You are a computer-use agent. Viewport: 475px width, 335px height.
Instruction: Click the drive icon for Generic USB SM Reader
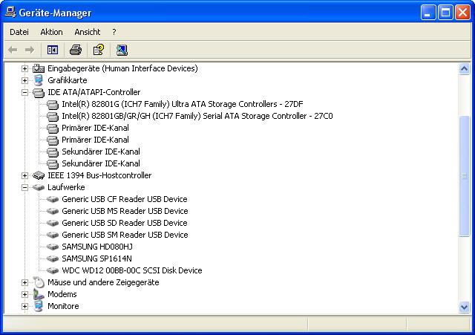click(x=53, y=235)
